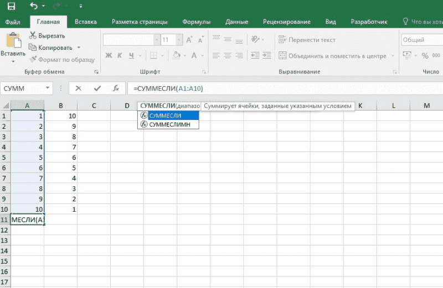Image resolution: width=443 pixels, height=288 pixels.
Task: Click the Undo arrow icon
Action: pyautogui.click(x=34, y=7)
